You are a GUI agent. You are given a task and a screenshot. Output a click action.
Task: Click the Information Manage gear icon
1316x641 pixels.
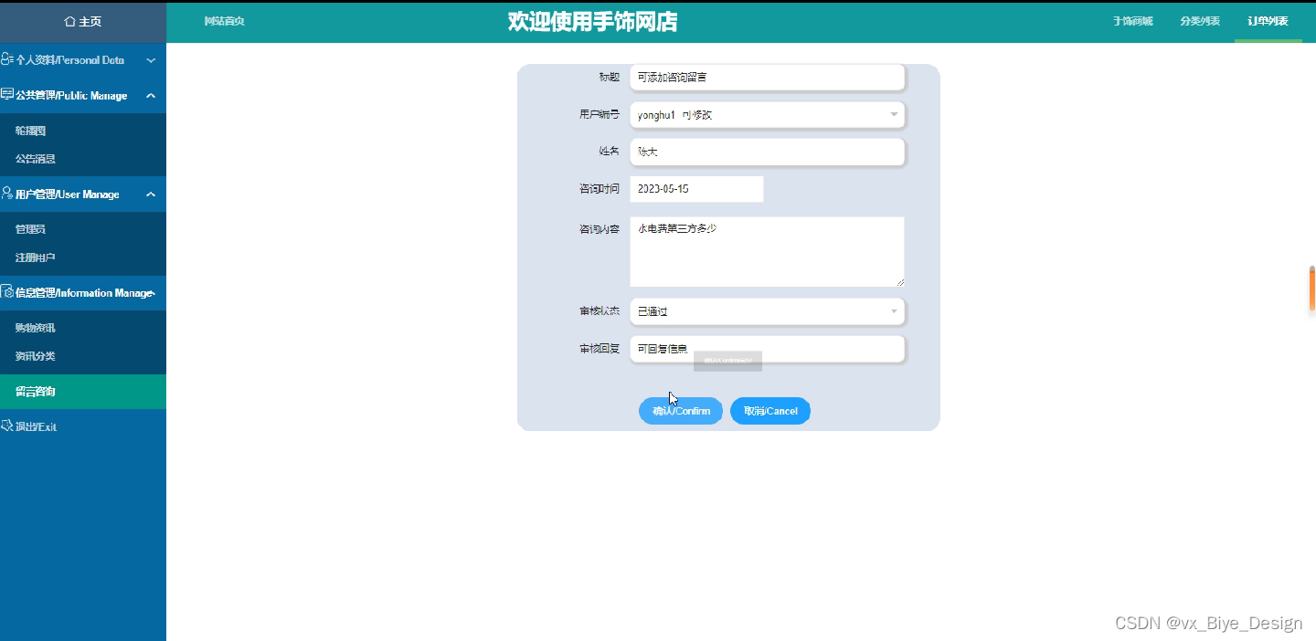(7, 292)
